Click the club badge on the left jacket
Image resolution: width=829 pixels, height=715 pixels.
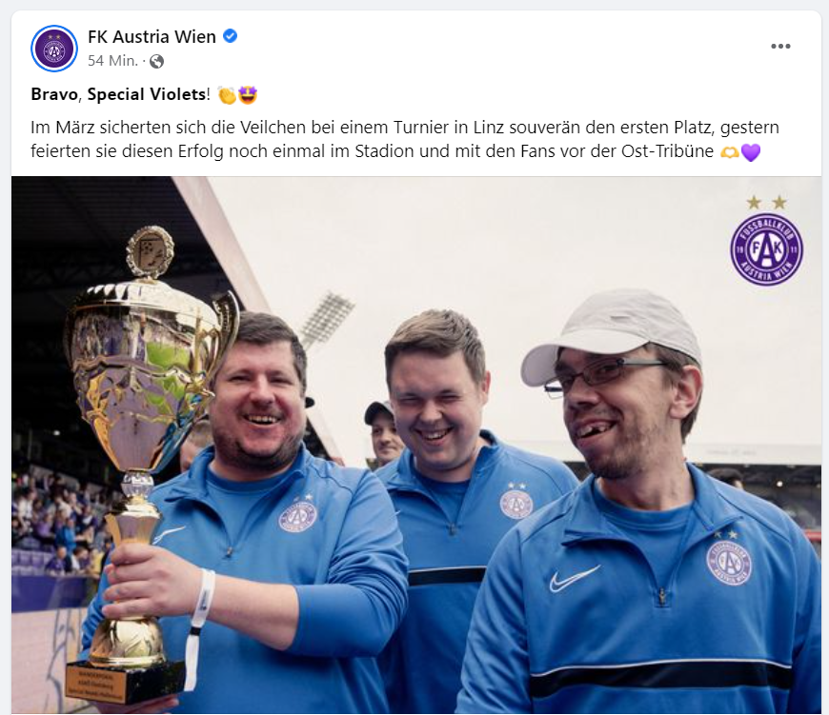click(x=298, y=515)
